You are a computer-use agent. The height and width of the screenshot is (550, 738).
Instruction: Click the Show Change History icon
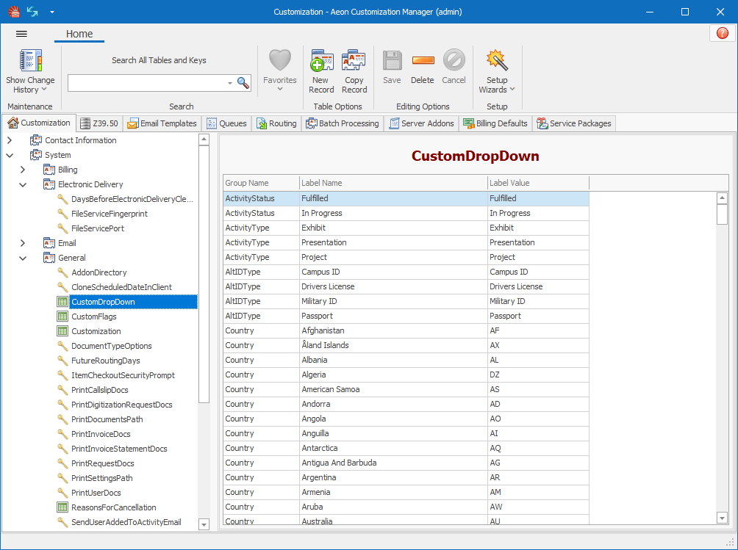(x=30, y=62)
